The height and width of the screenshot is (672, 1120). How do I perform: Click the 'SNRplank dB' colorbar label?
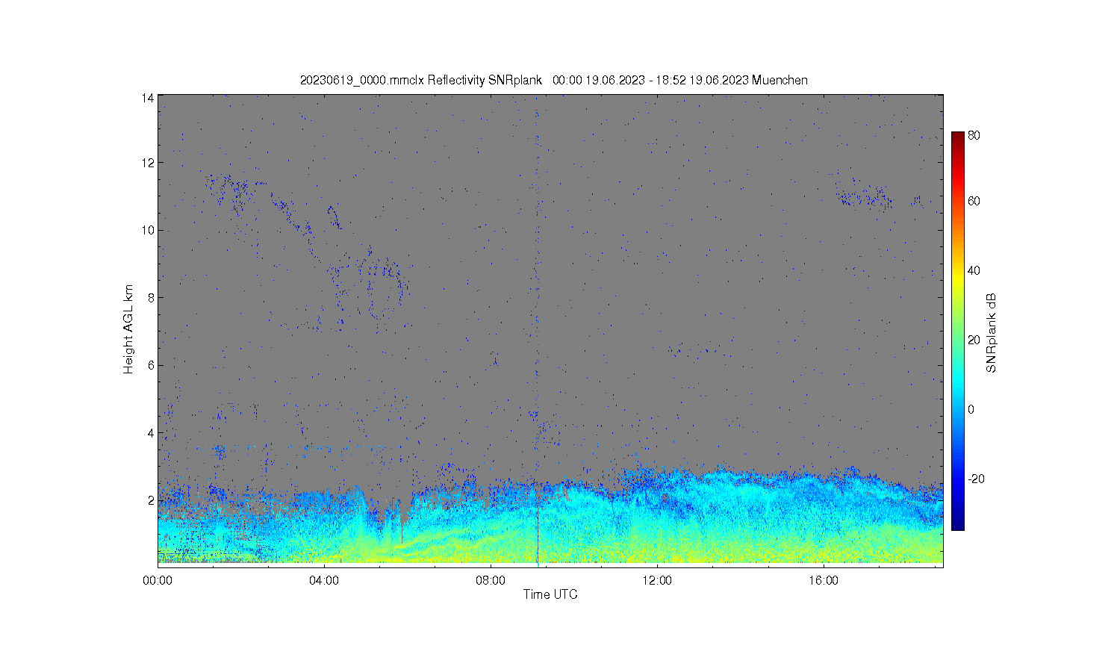(992, 333)
